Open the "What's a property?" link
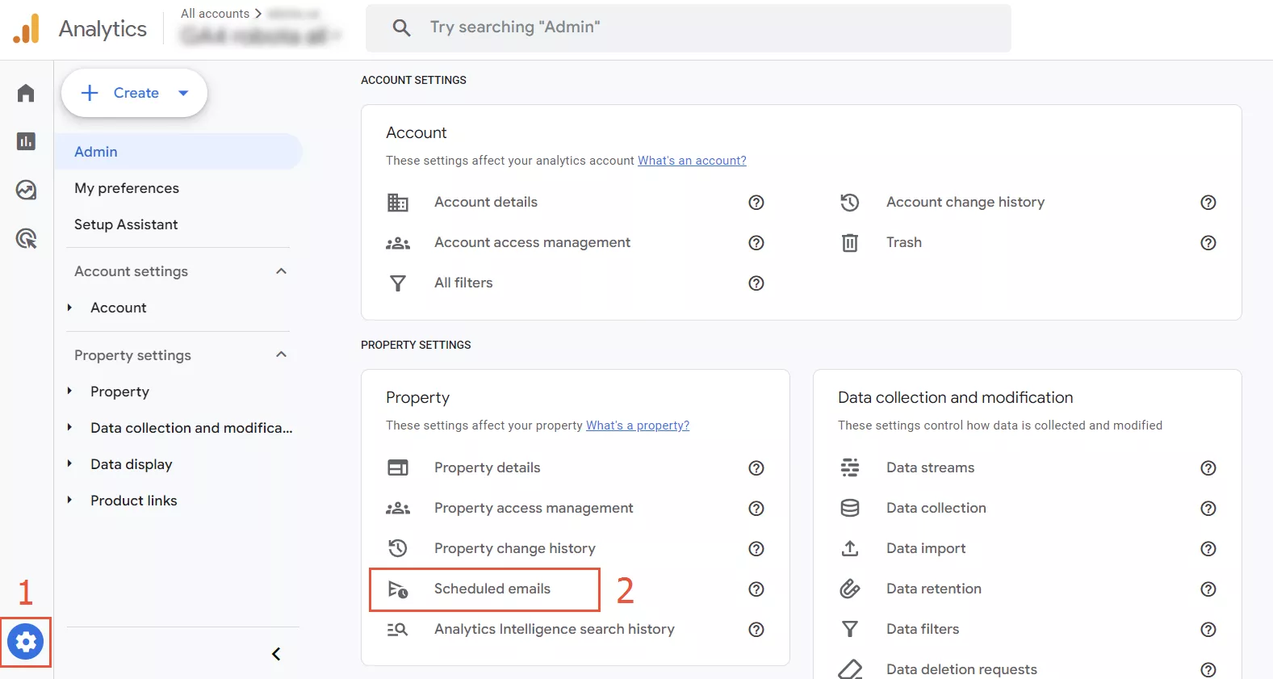1273x679 pixels. click(638, 425)
